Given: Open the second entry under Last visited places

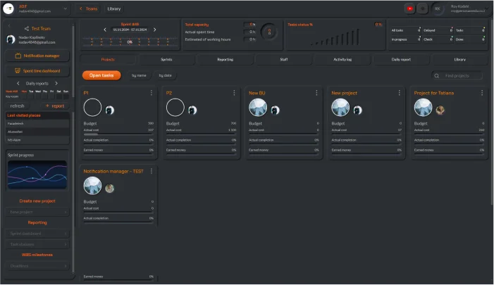Looking at the screenshot, I should 37,132.
